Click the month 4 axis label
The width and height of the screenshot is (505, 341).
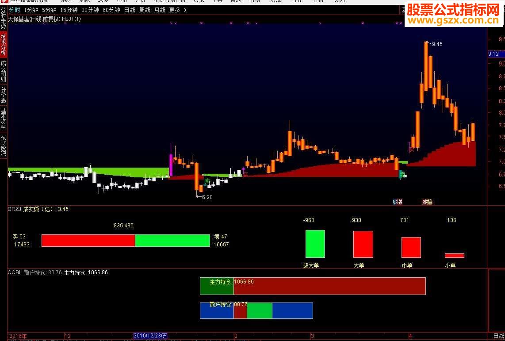[x=410, y=336]
